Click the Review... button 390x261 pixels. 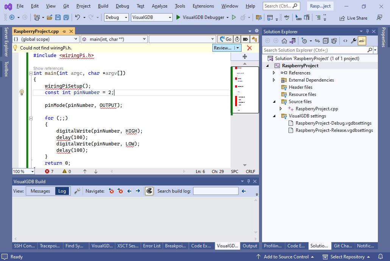[223, 48]
